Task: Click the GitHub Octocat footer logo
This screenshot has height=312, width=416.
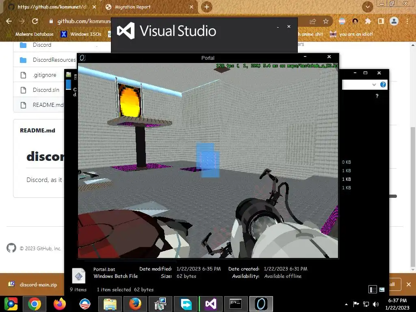Action: (11, 248)
